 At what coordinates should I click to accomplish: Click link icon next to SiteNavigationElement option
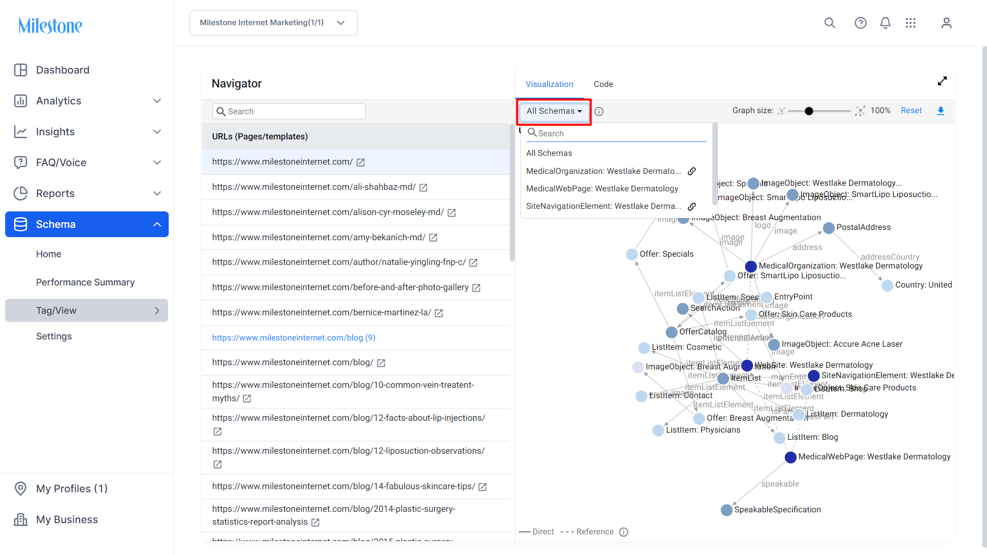[692, 207]
